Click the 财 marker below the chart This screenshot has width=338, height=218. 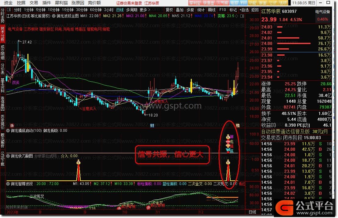(x=152, y=125)
